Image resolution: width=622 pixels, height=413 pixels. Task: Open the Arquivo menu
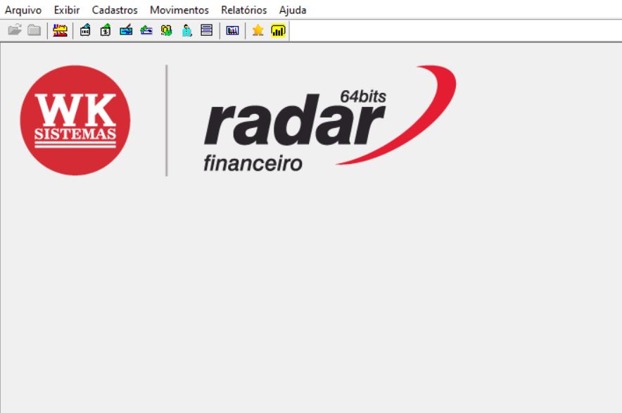coord(23,10)
